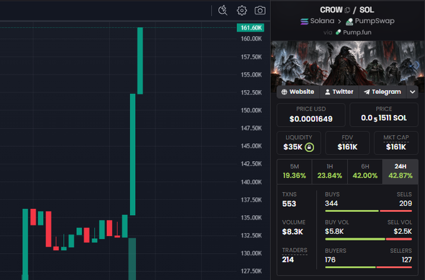The height and width of the screenshot is (280, 425).
Task: Click the 150.00K price axis label
Action: (251, 111)
